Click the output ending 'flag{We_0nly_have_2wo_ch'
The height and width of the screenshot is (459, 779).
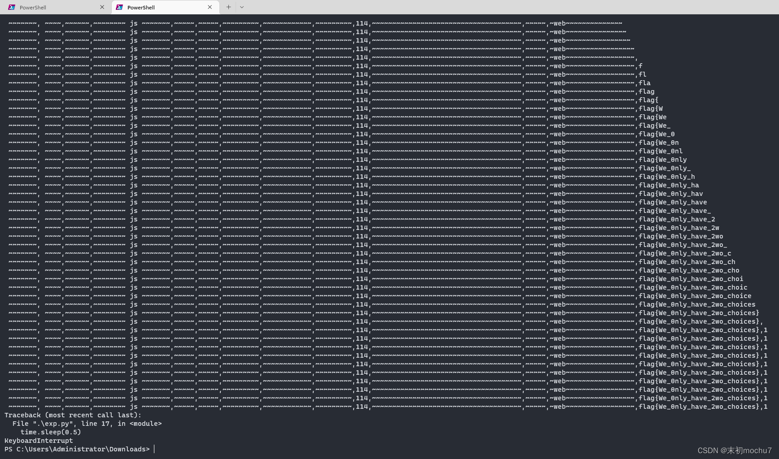372,262
